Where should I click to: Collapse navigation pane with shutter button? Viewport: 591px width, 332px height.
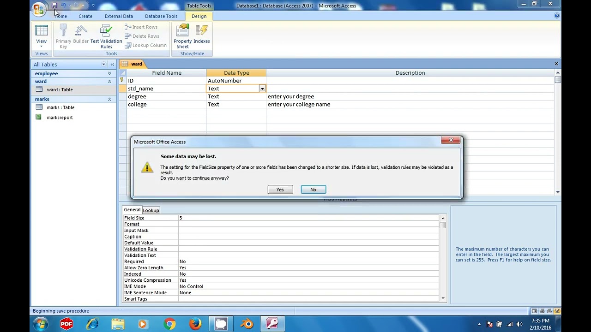112,65
